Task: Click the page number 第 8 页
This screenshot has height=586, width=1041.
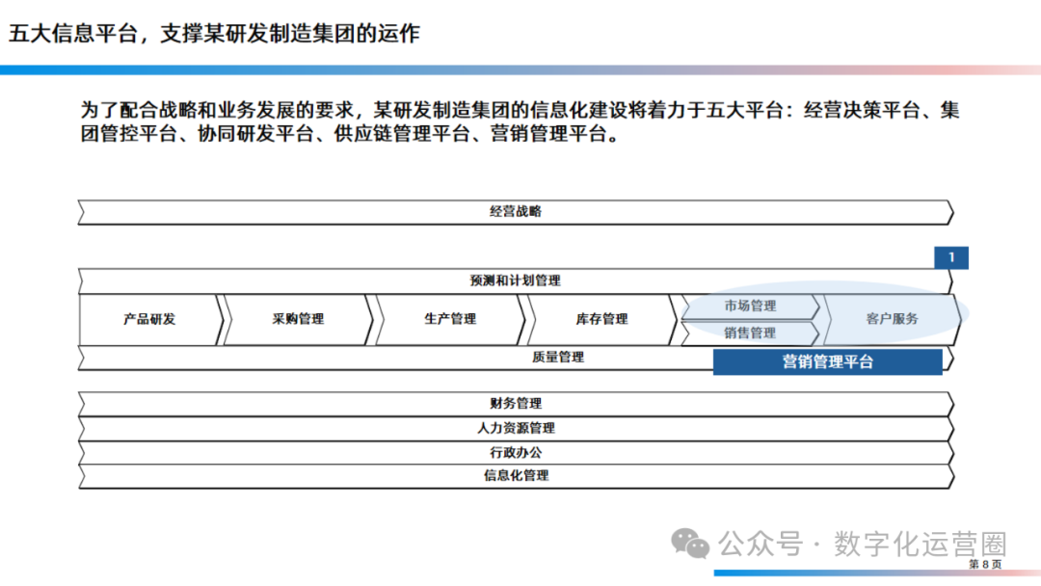Action: coord(985,564)
